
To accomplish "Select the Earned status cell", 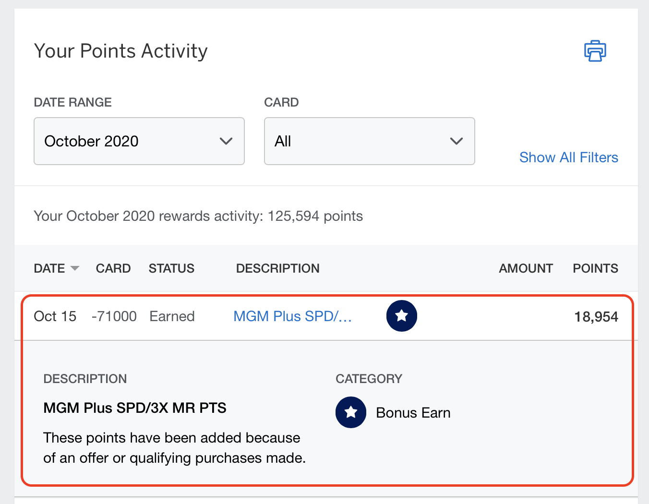I will [x=172, y=316].
